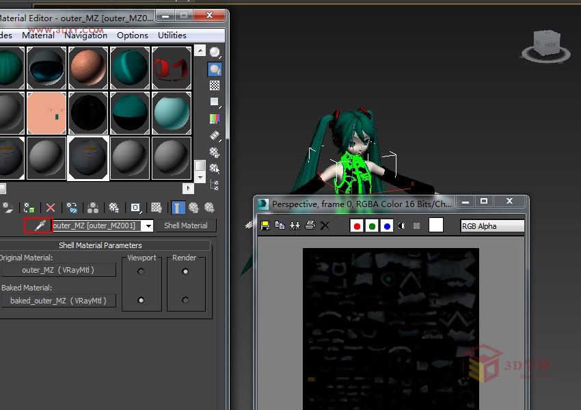
Task: Click the Shell Material type button
Action: (186, 225)
